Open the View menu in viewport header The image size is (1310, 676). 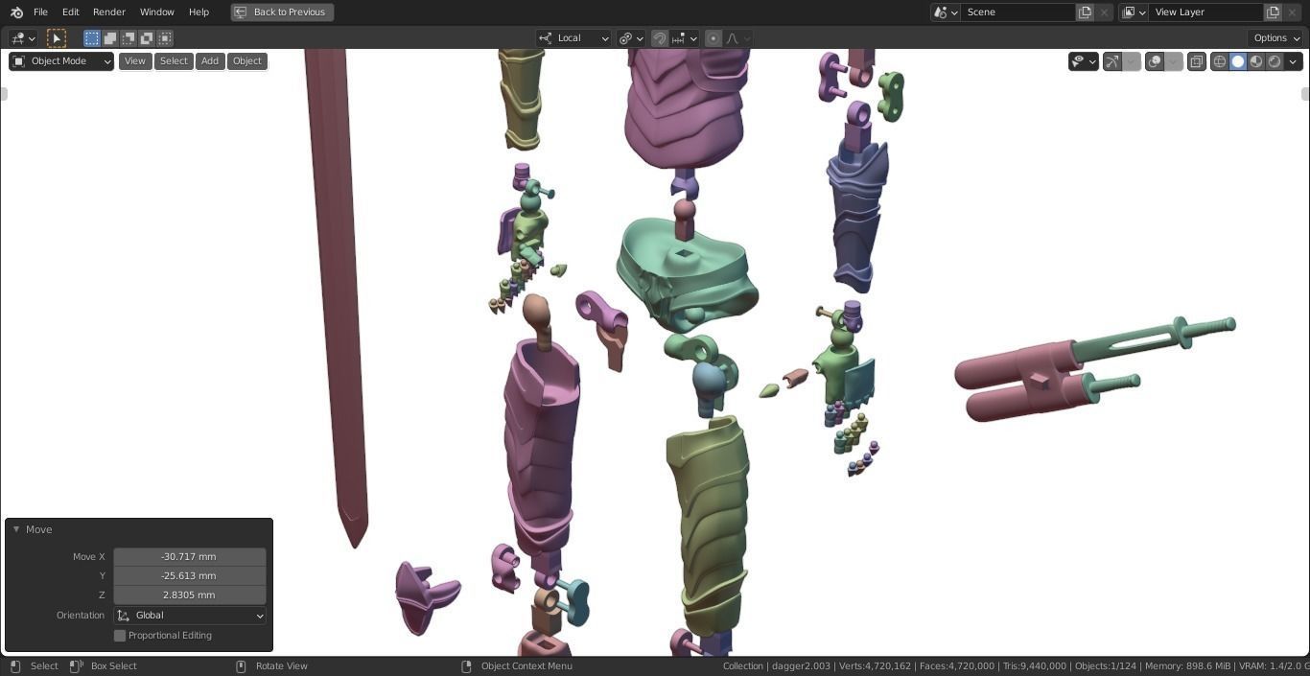pos(135,61)
